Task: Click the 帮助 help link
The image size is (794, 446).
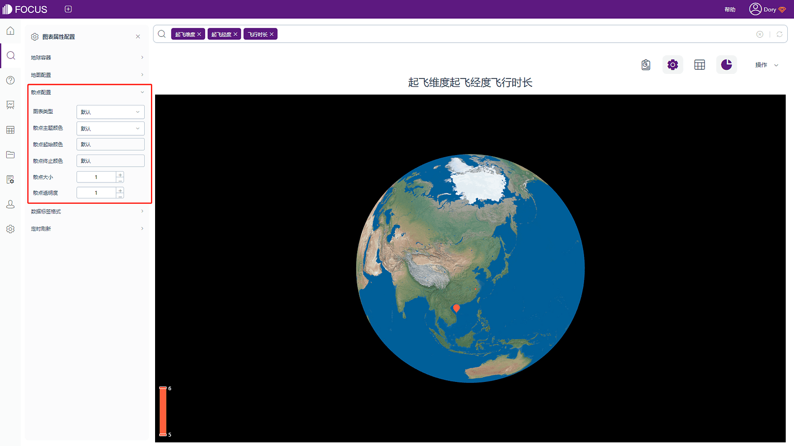Action: 730,9
